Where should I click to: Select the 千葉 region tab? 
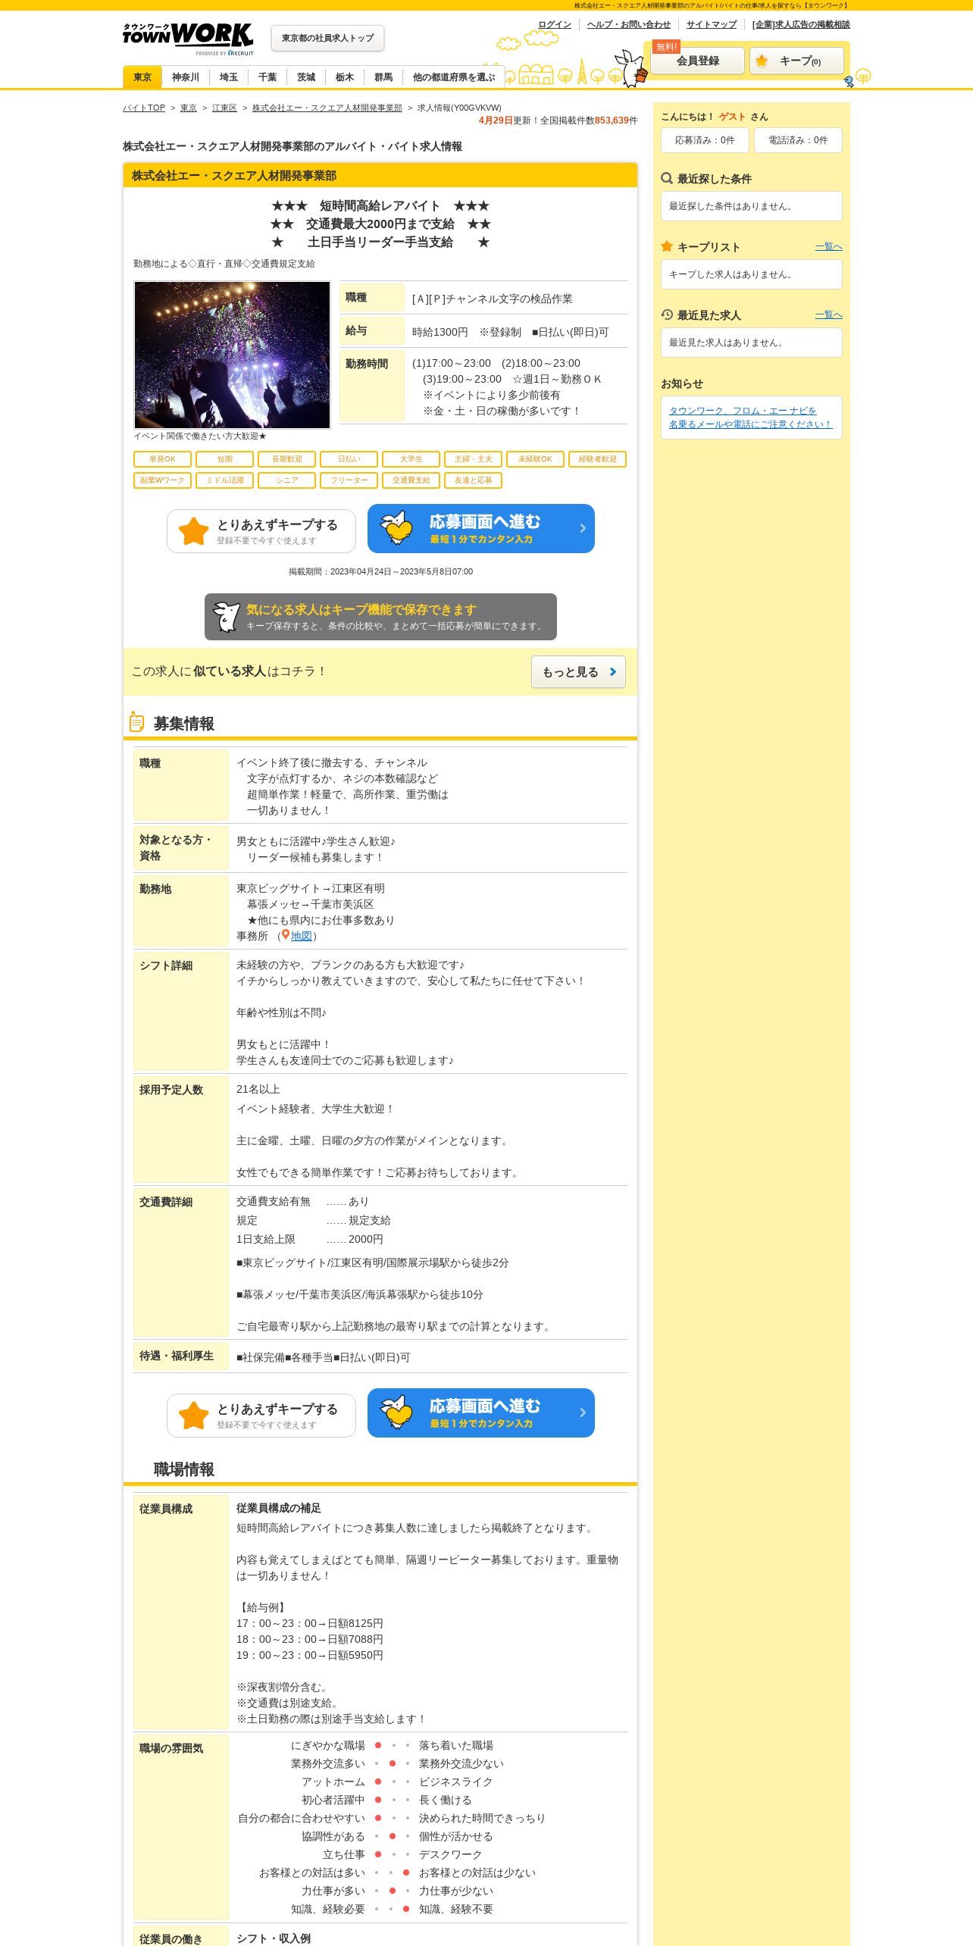(267, 77)
